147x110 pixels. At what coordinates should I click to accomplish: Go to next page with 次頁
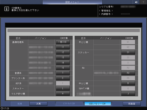[x=38, y=104]
